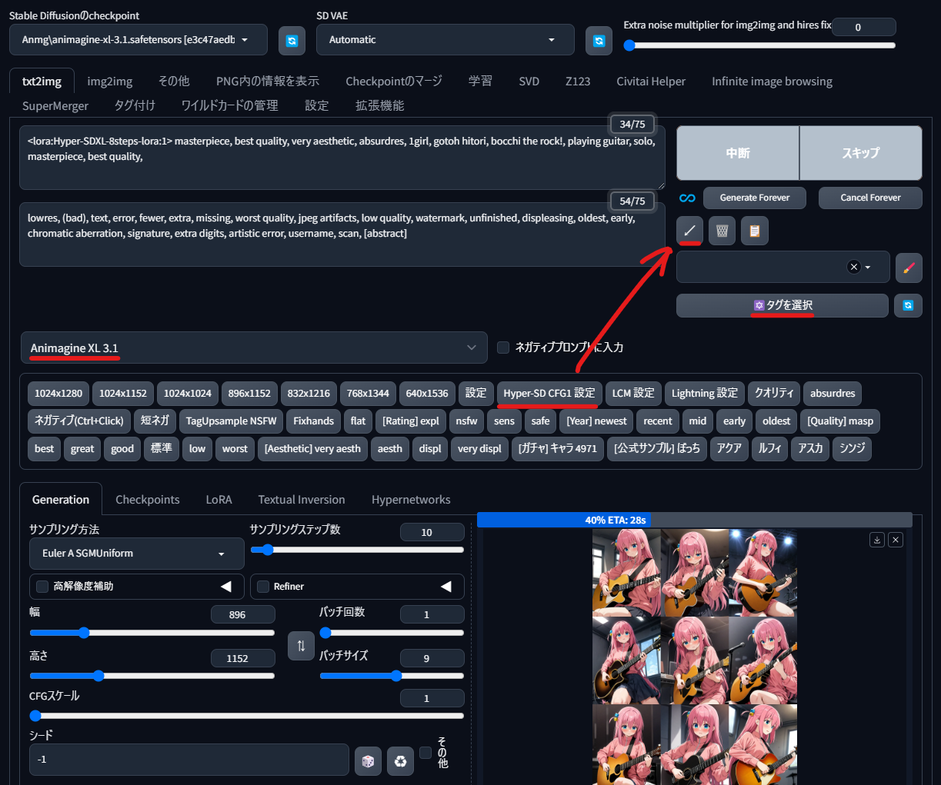Add the absurdres tag button
Viewport: 941px width, 785px height.
point(833,394)
